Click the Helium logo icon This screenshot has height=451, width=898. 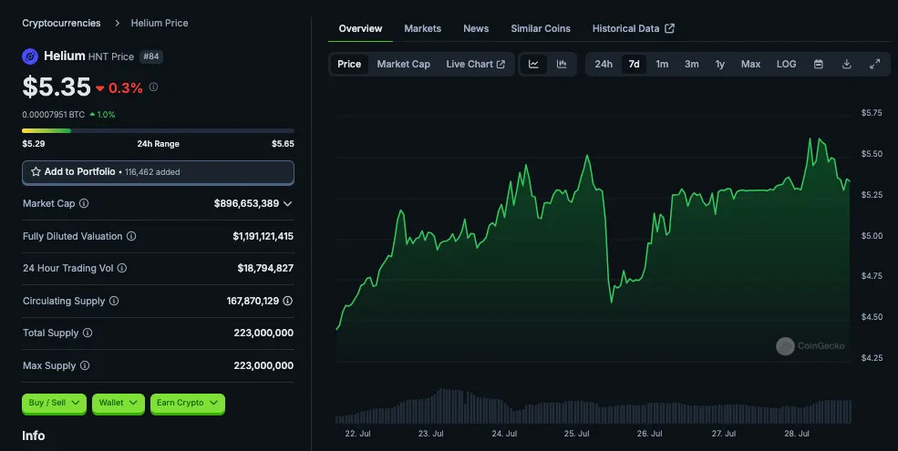30,56
